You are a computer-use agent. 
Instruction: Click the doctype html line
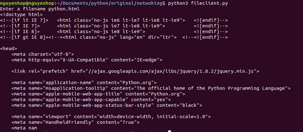point(21,14)
